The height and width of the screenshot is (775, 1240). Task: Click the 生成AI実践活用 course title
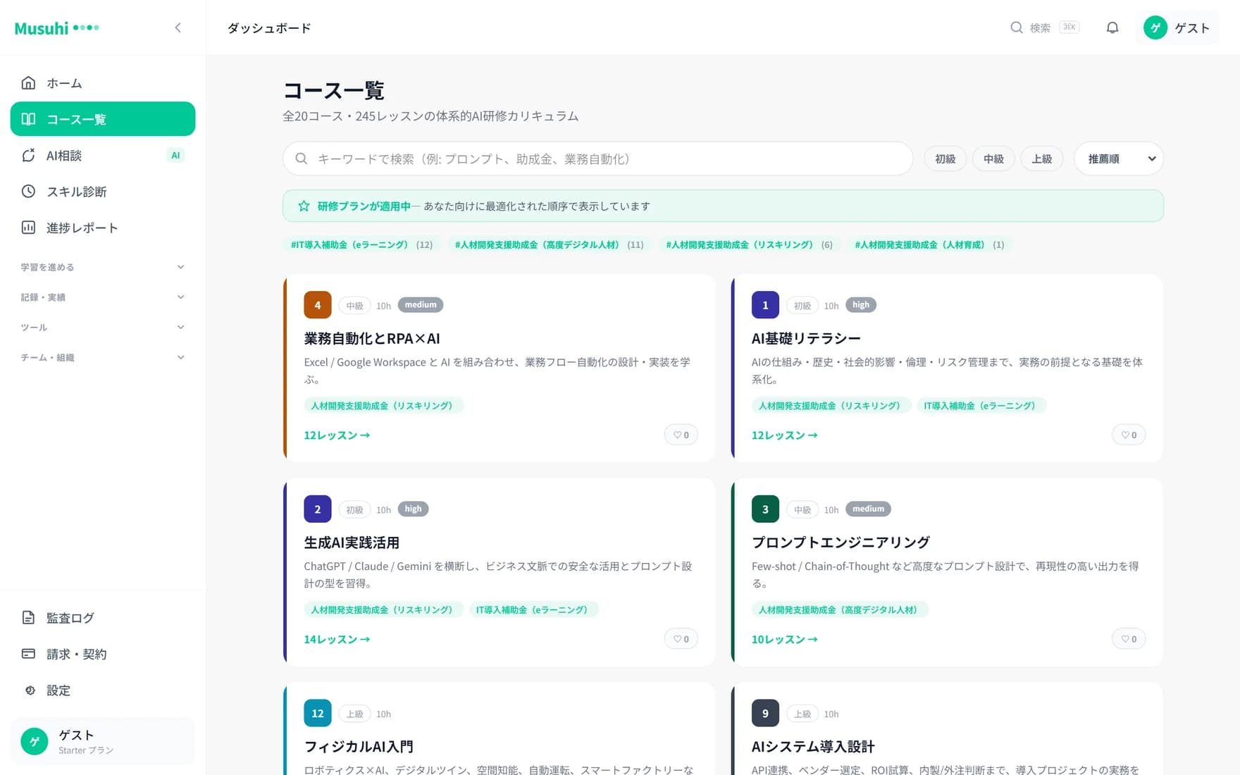pos(352,542)
